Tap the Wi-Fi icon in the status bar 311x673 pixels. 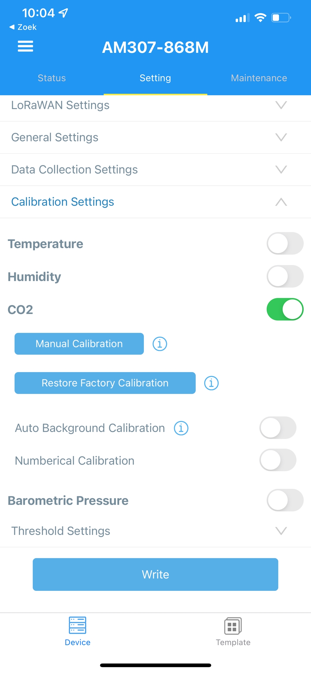tap(260, 17)
